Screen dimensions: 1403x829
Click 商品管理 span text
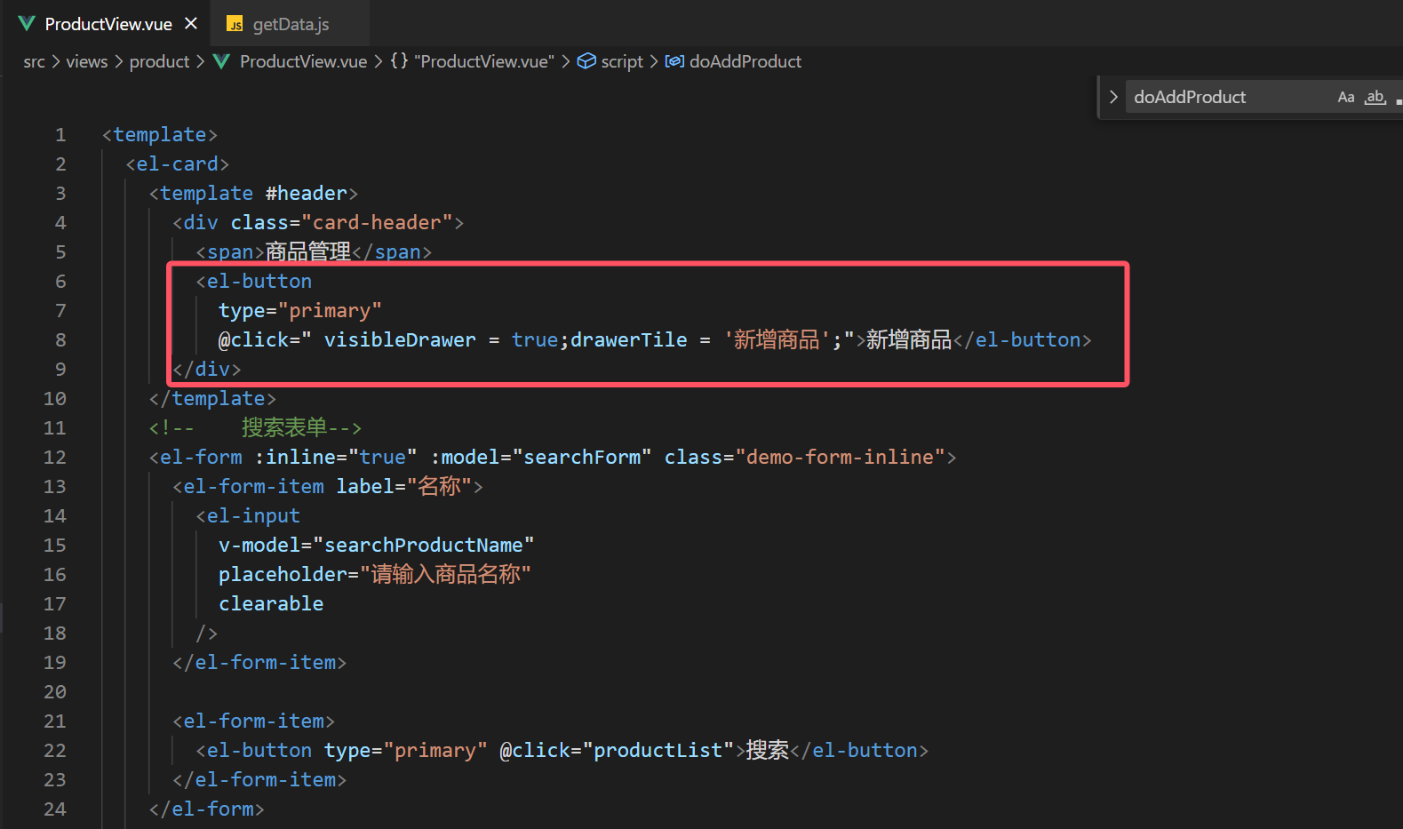coord(307,252)
